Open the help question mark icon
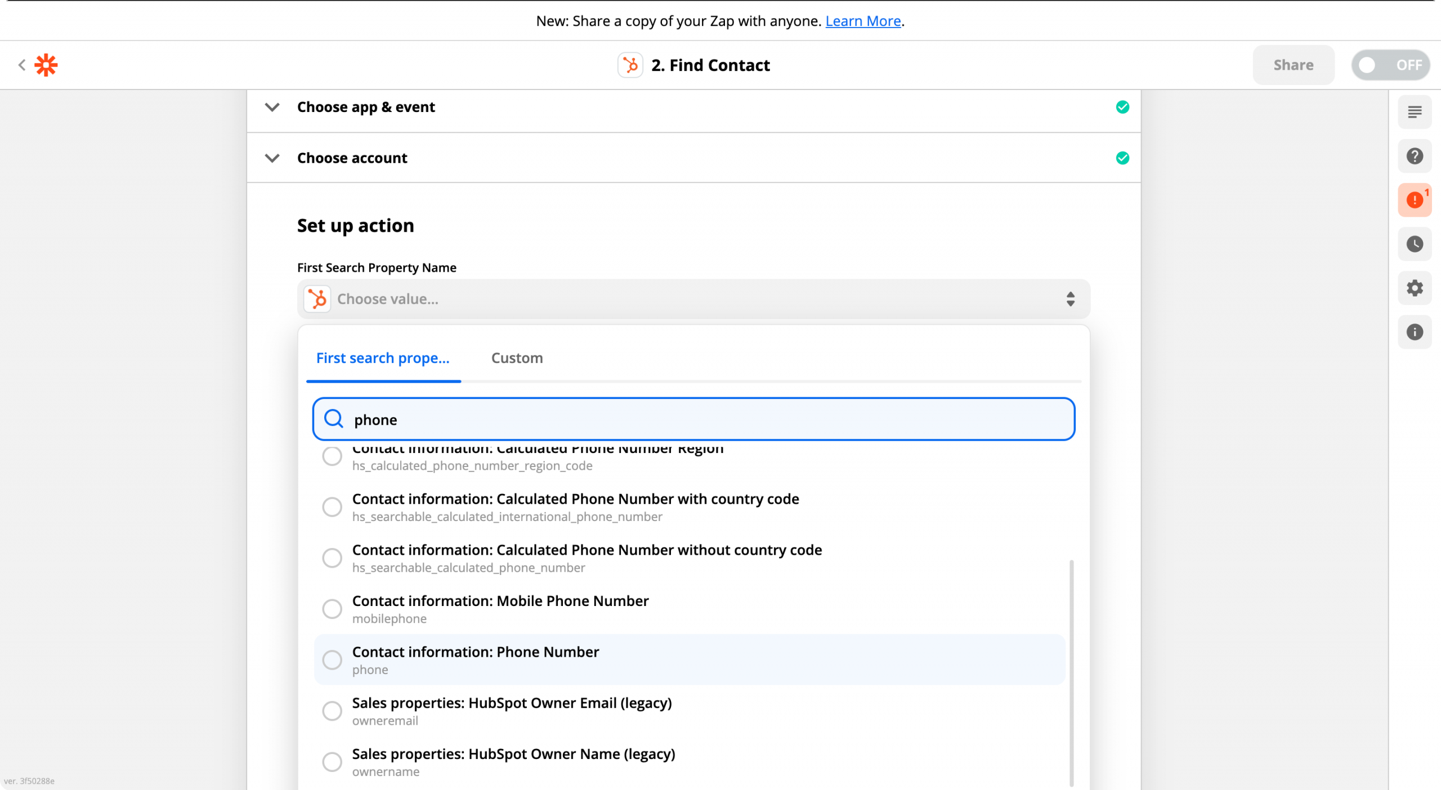Viewport: 1441px width, 790px height. [x=1415, y=156]
